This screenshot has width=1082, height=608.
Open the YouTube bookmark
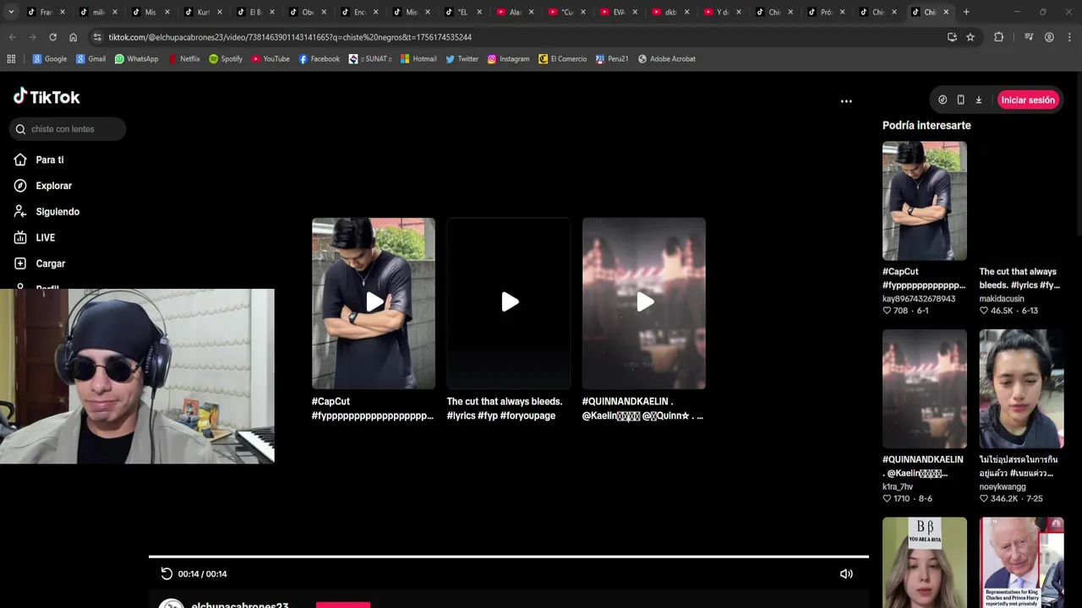pos(270,59)
